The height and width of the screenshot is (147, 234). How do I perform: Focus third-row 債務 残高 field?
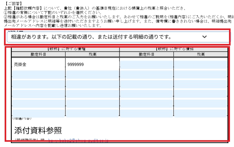tap(200, 84)
